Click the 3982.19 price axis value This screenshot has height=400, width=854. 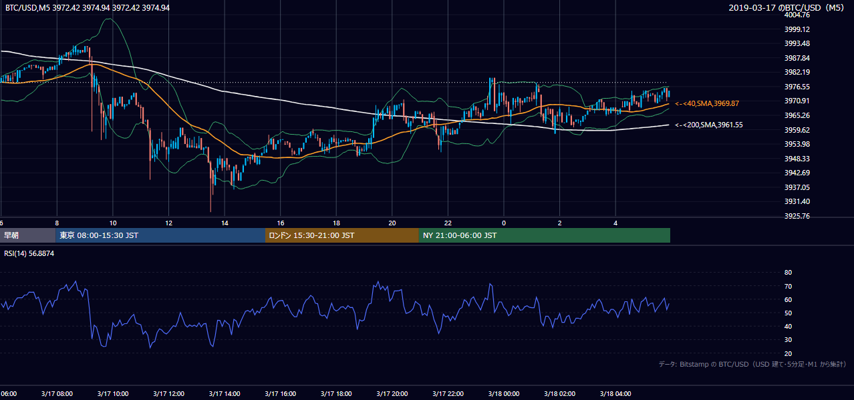tap(797, 72)
